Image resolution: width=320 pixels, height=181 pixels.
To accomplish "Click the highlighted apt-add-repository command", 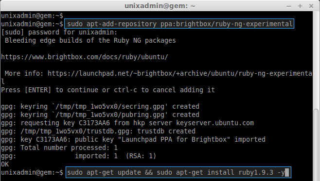I will (x=179, y=24).
